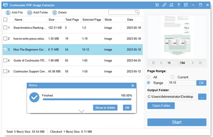Click the 122.51 KB size cell
213x137 pixels.
55,28
